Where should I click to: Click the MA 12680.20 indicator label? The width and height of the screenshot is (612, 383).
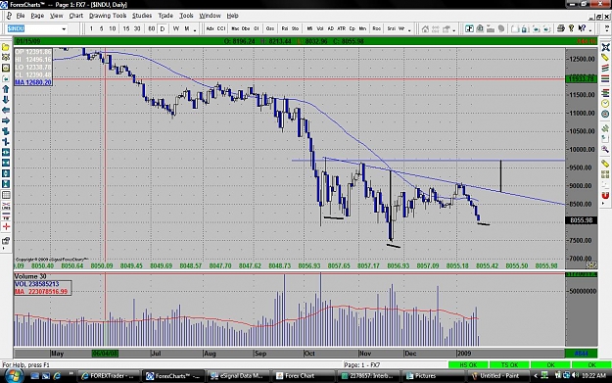click(33, 82)
